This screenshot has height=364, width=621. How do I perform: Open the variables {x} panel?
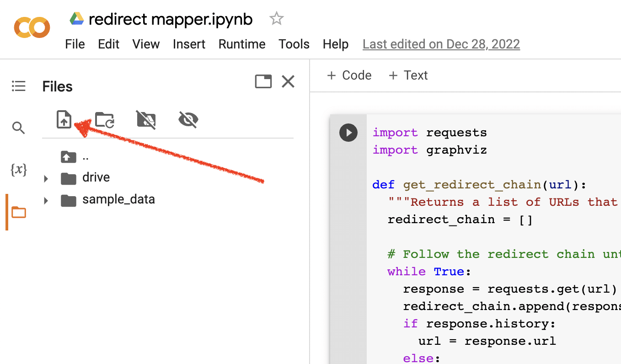click(18, 170)
